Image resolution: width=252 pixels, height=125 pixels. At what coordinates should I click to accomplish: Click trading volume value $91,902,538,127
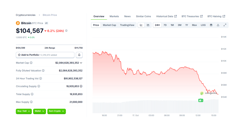[73, 79]
